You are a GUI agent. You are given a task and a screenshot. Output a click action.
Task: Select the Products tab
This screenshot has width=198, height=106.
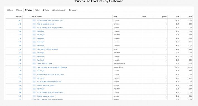point(28,10)
